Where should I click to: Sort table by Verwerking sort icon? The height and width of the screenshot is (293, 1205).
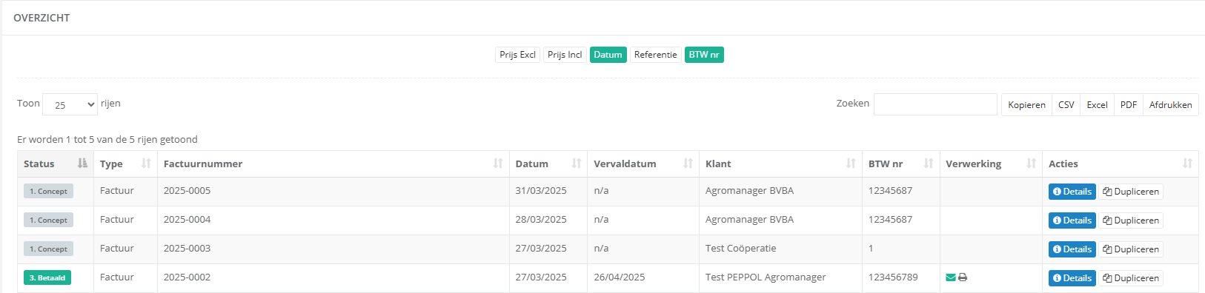pos(1032,164)
